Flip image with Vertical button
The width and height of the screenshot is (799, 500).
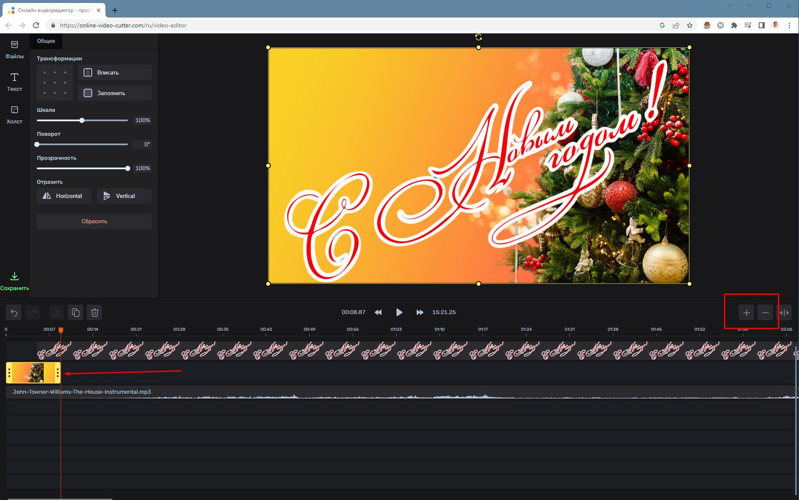tap(124, 196)
